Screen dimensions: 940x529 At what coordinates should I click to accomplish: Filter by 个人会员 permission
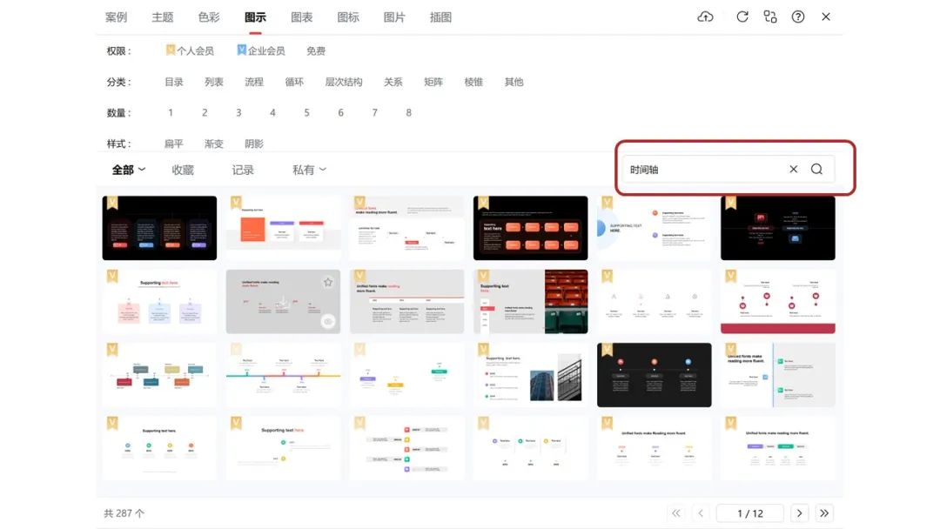[190, 51]
